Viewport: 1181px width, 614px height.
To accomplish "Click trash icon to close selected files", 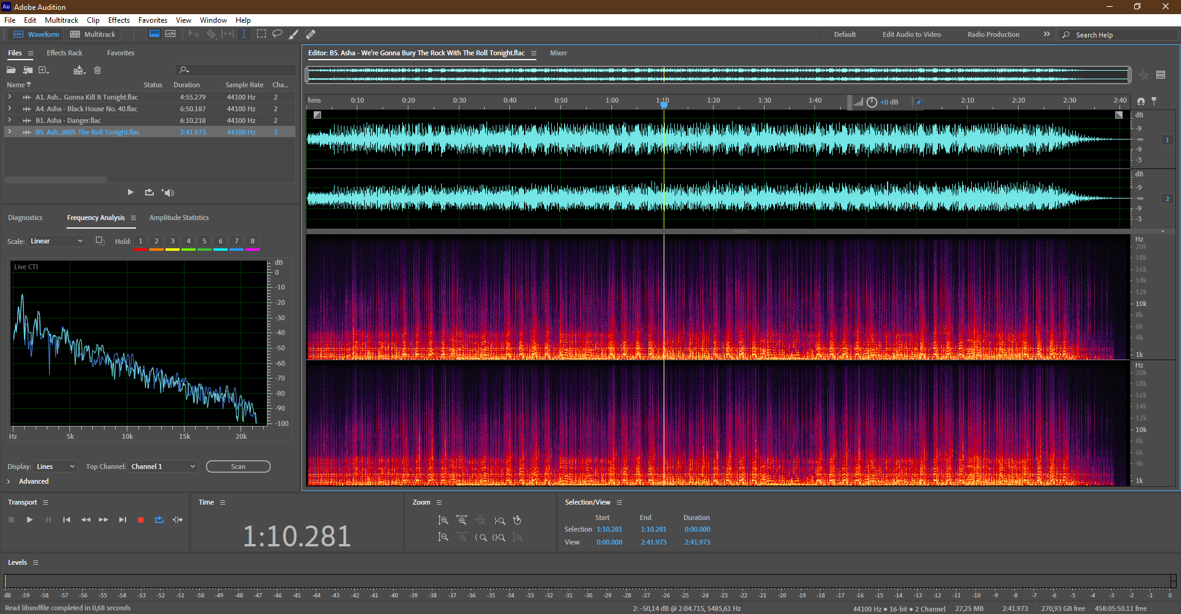I will pos(97,70).
